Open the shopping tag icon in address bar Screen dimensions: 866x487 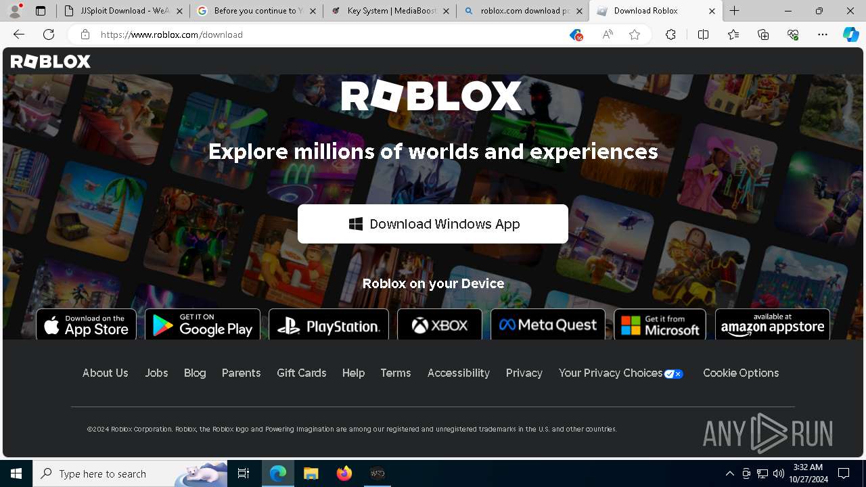pyautogui.click(x=576, y=34)
